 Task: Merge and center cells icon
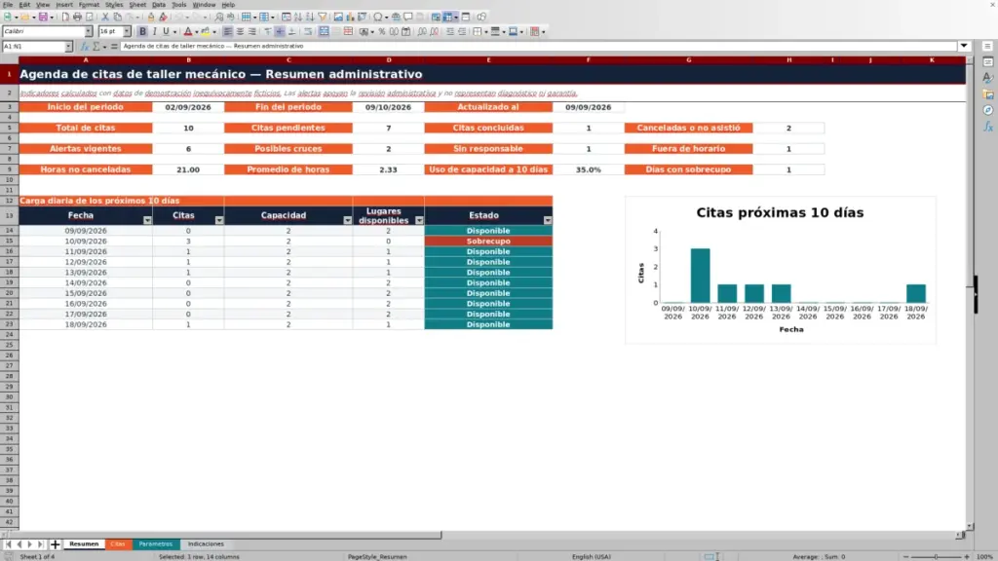324,32
